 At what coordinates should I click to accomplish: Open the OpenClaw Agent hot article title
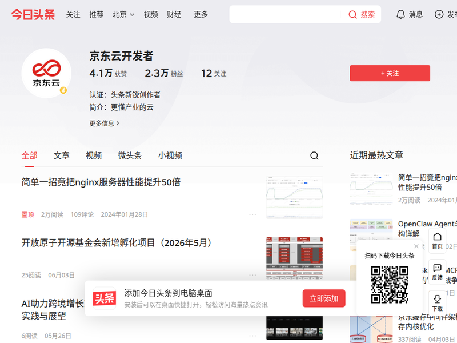point(427,229)
